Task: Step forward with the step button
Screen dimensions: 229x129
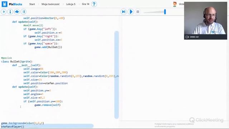Action: (123, 12)
